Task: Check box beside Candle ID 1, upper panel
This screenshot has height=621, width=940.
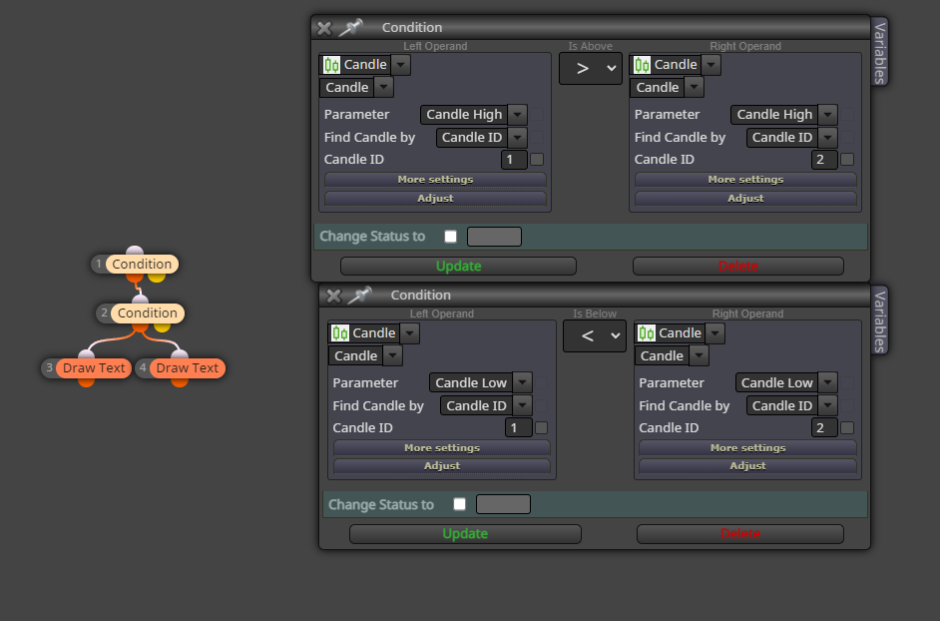Action: coord(537,160)
